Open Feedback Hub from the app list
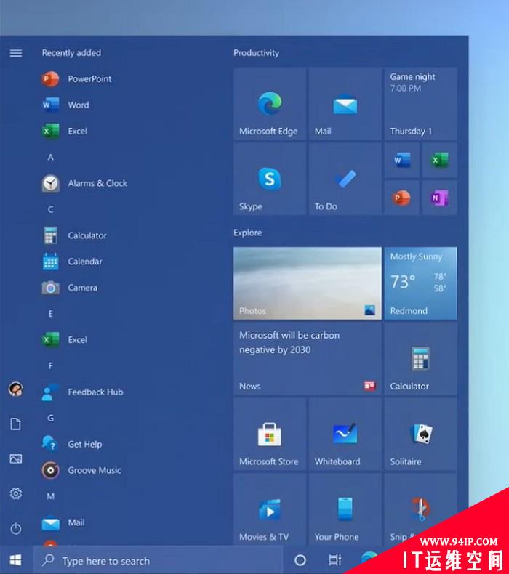This screenshot has width=509, height=574. [95, 392]
